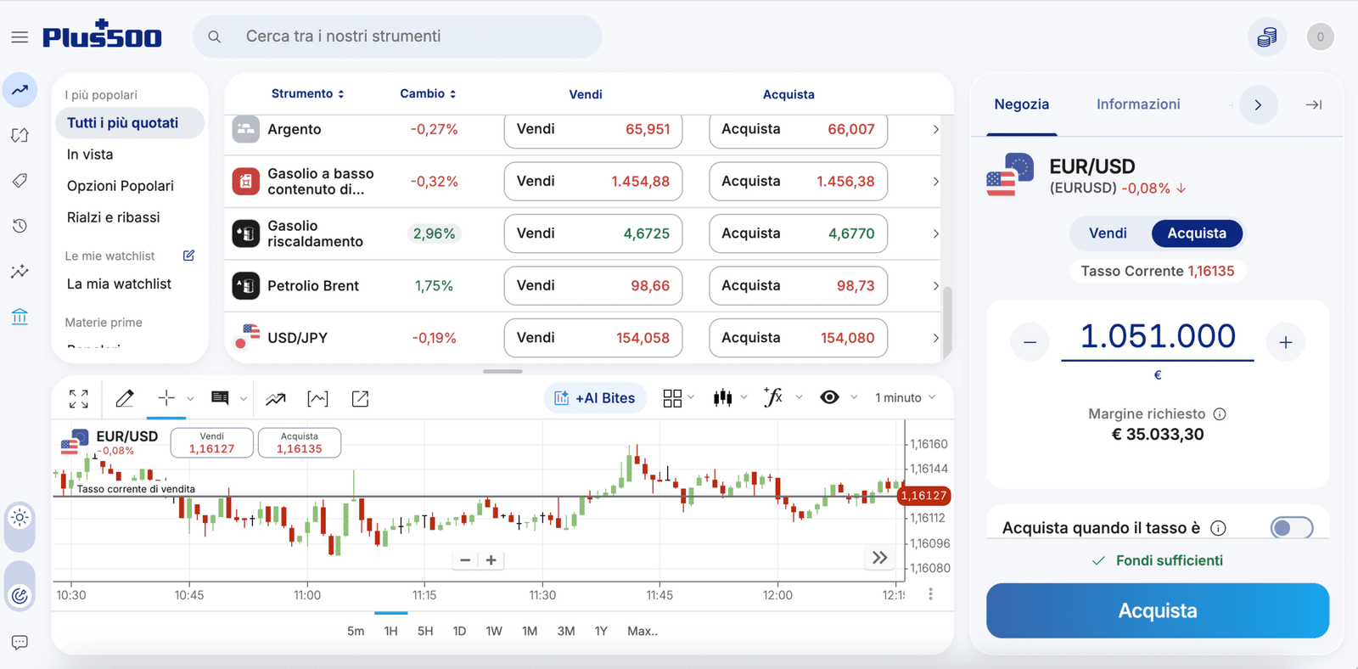Open the coins deposit icon in header
This screenshot has height=669, width=1358.
click(x=1267, y=37)
